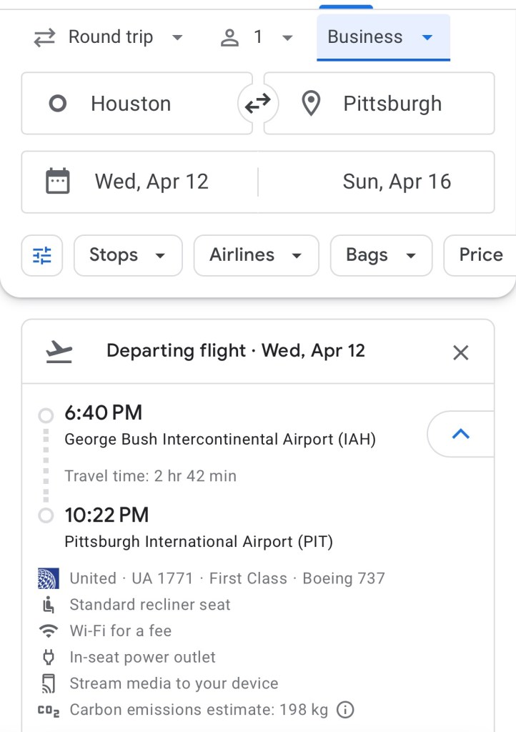
Task: Click the Pittsburgh destination pin icon
Action: 311,104
